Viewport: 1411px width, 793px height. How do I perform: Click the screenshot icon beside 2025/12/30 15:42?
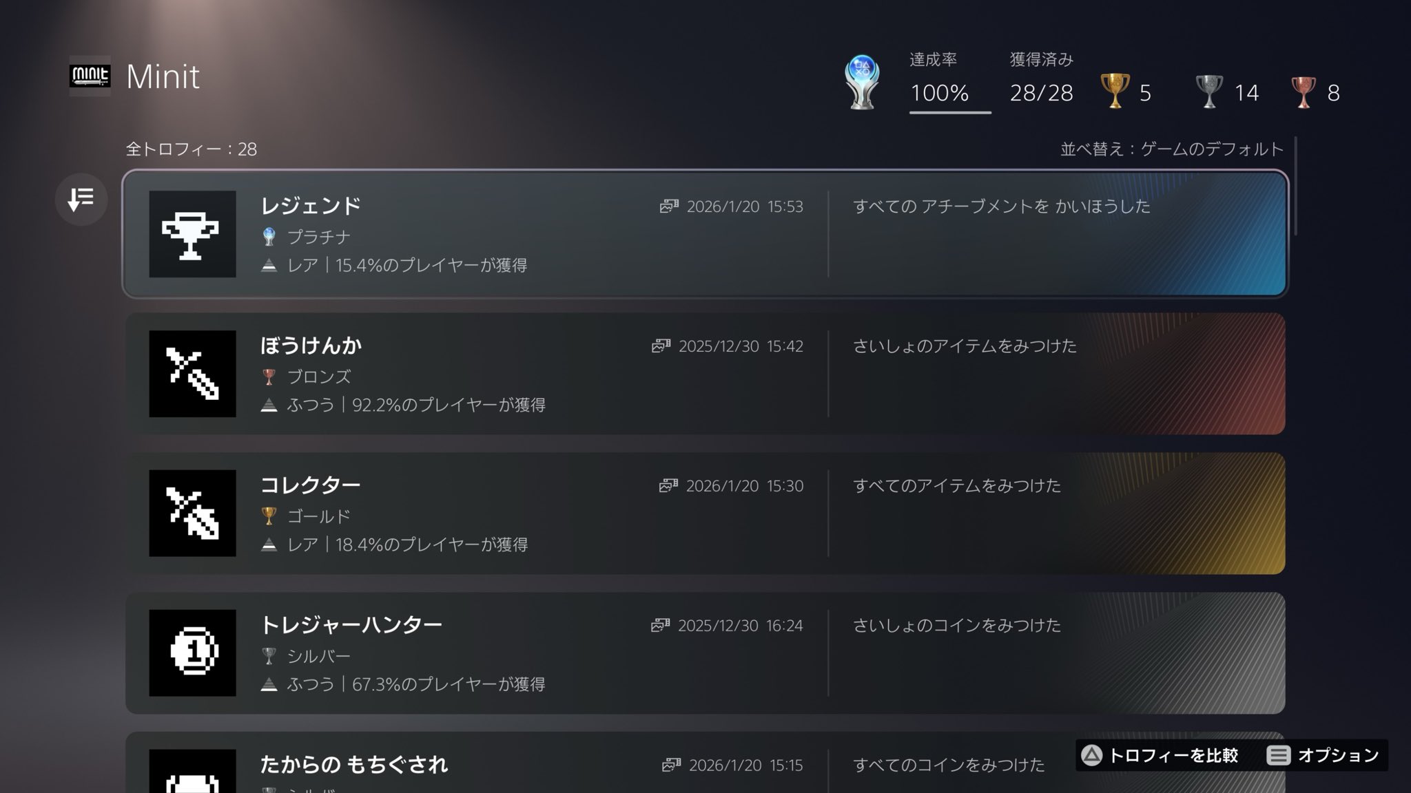click(661, 346)
